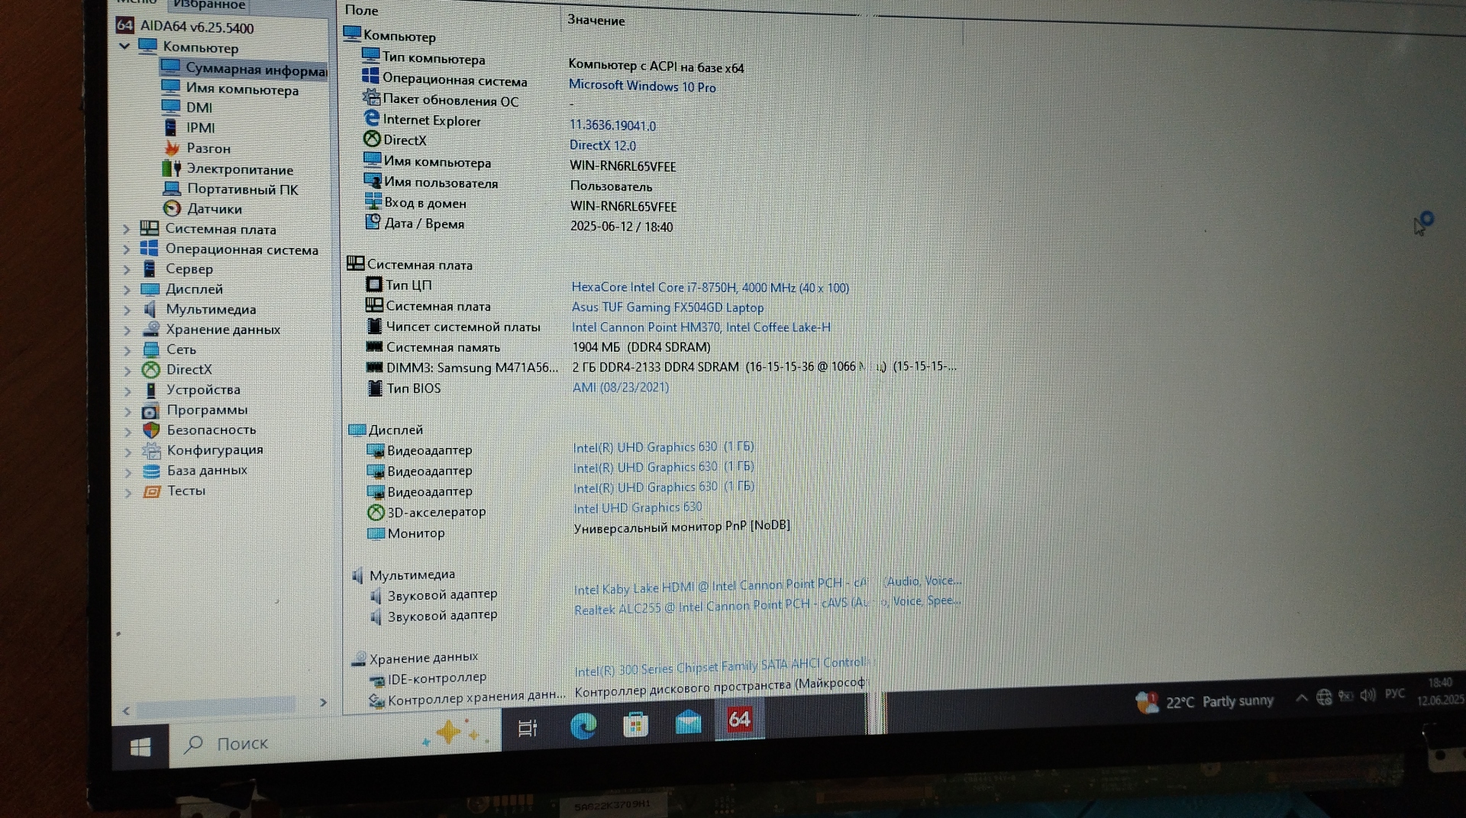Expand the Системная плата tree node
The height and width of the screenshot is (818, 1466).
pyautogui.click(x=127, y=229)
